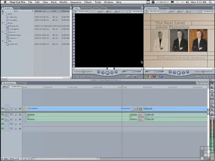The height and width of the screenshot is (161, 215).
Task: Adjust the Canvas shuttle slider
Action: pyautogui.click(x=203, y=72)
